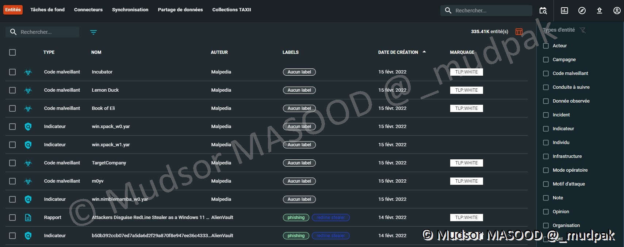
Task: Open the user profile icon
Action: (x=617, y=11)
